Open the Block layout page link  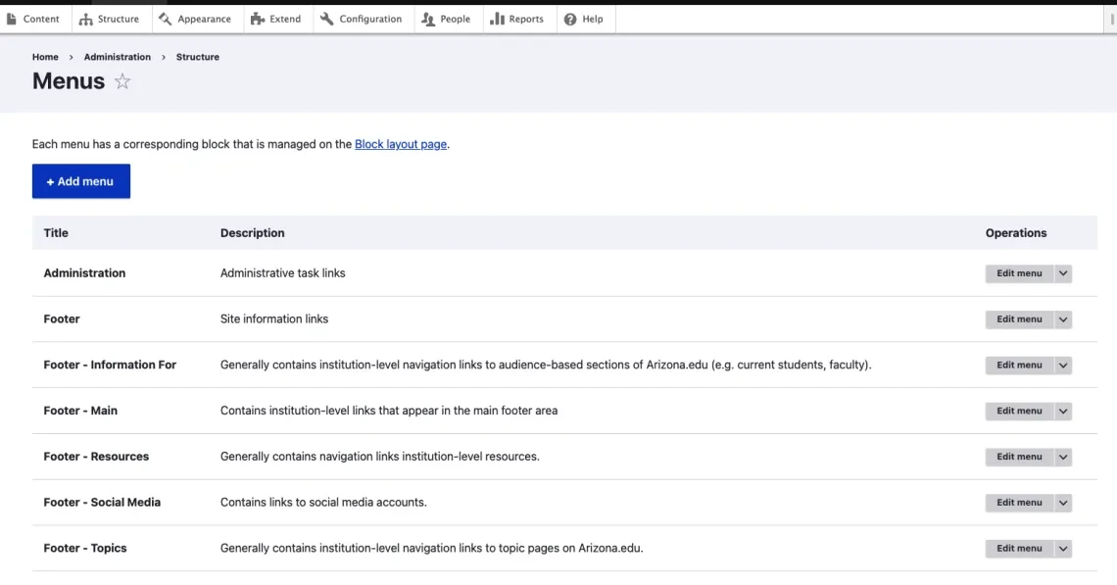coord(401,144)
